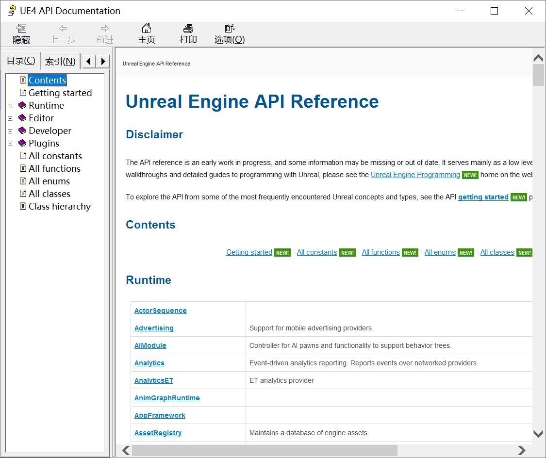Open the AnalyticsET module link
546x458 pixels.
(x=153, y=380)
